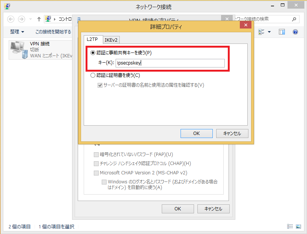Open the Help question mark icon
Screen dimensions: 307x234
click(295, 32)
